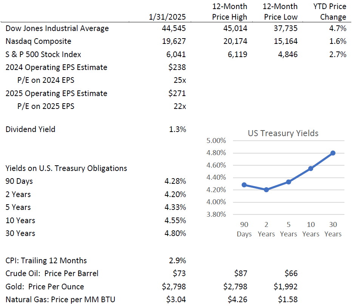Click the P/E value 25x
Viewport: 352px width, 306px height.
180,80
